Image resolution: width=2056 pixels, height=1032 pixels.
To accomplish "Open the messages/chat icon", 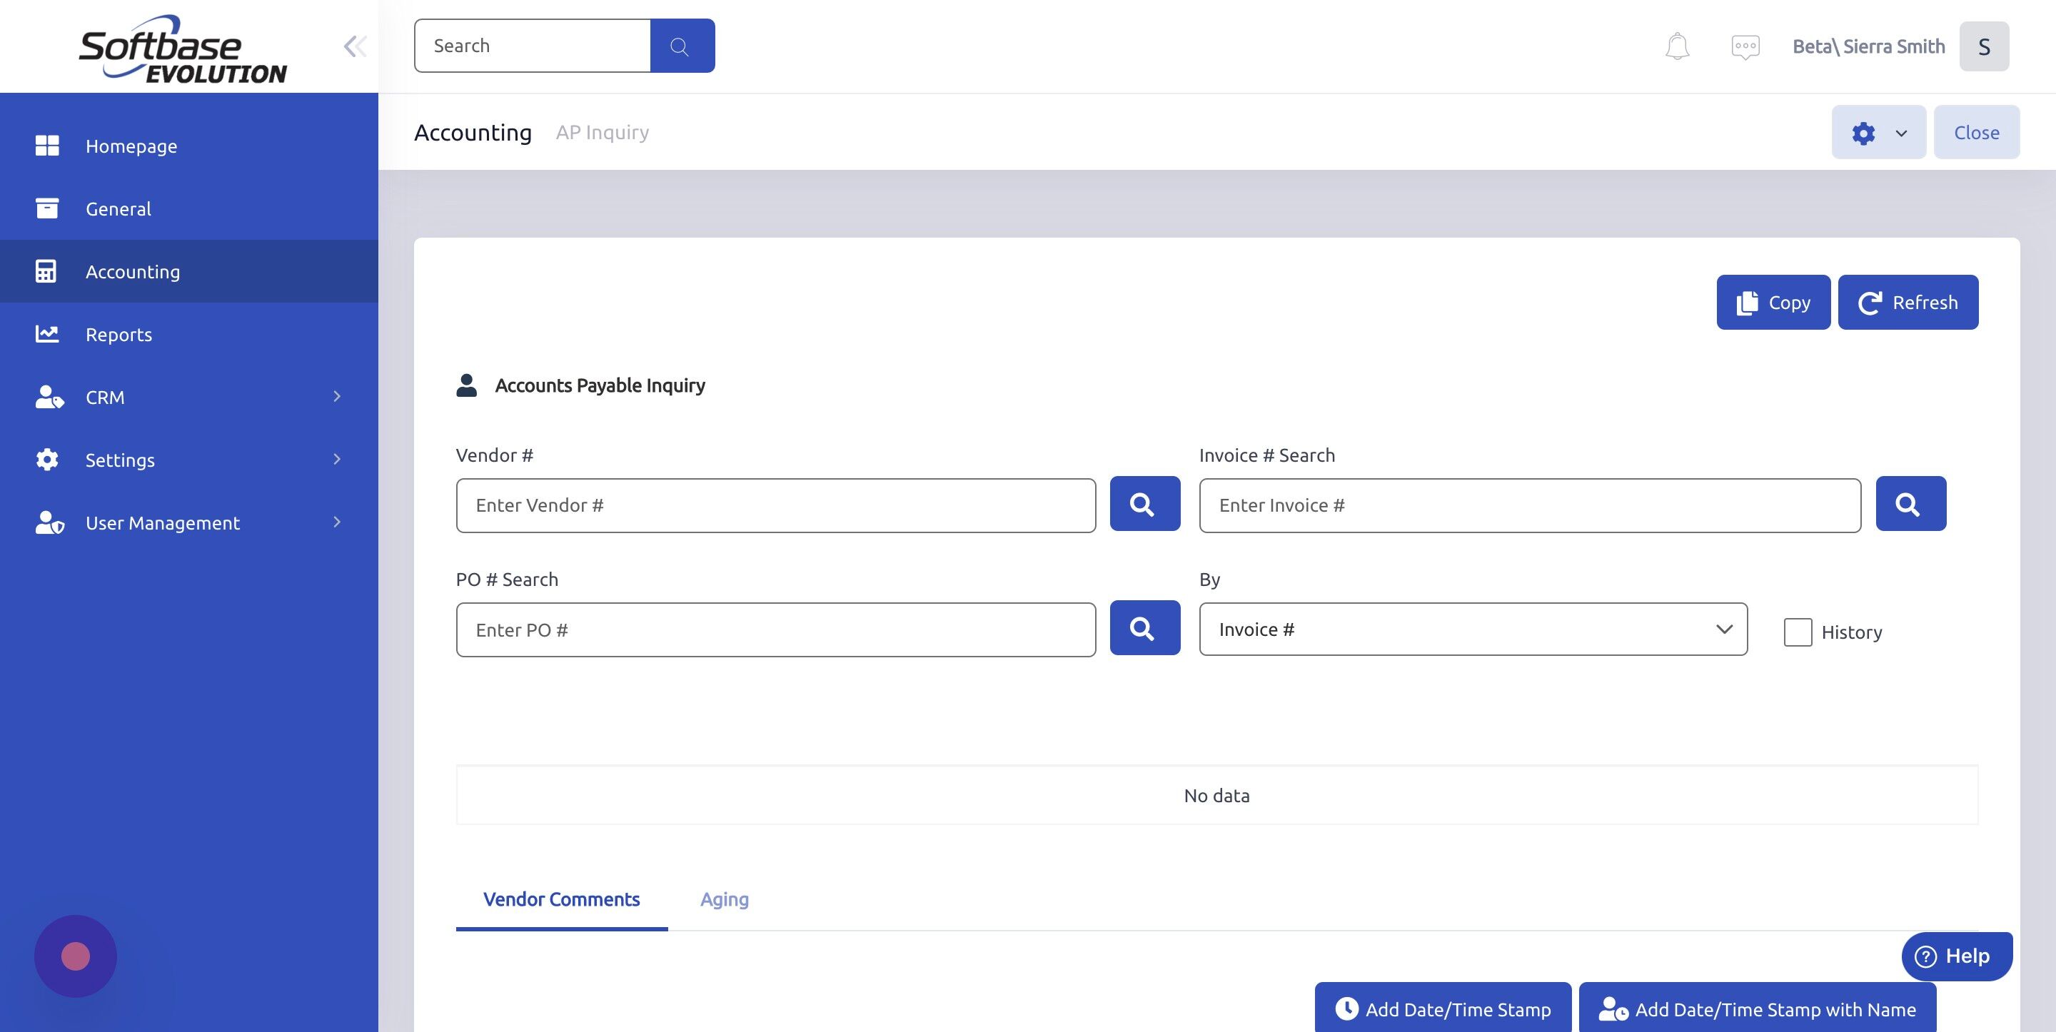I will click(x=1745, y=46).
